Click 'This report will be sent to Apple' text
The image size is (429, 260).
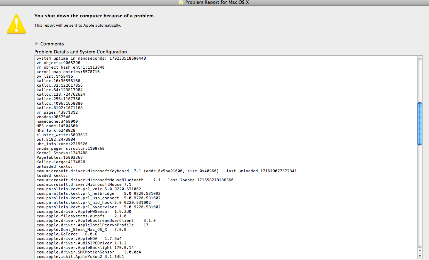pyautogui.click(x=78, y=25)
